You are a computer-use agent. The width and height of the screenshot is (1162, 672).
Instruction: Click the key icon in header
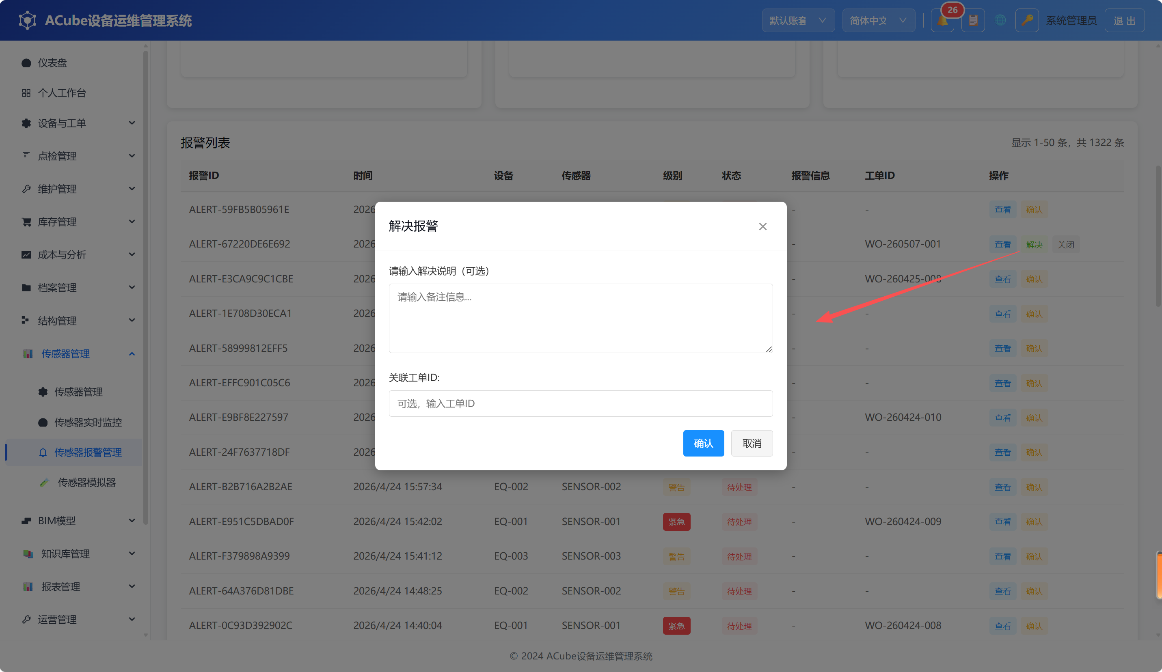[1027, 20]
